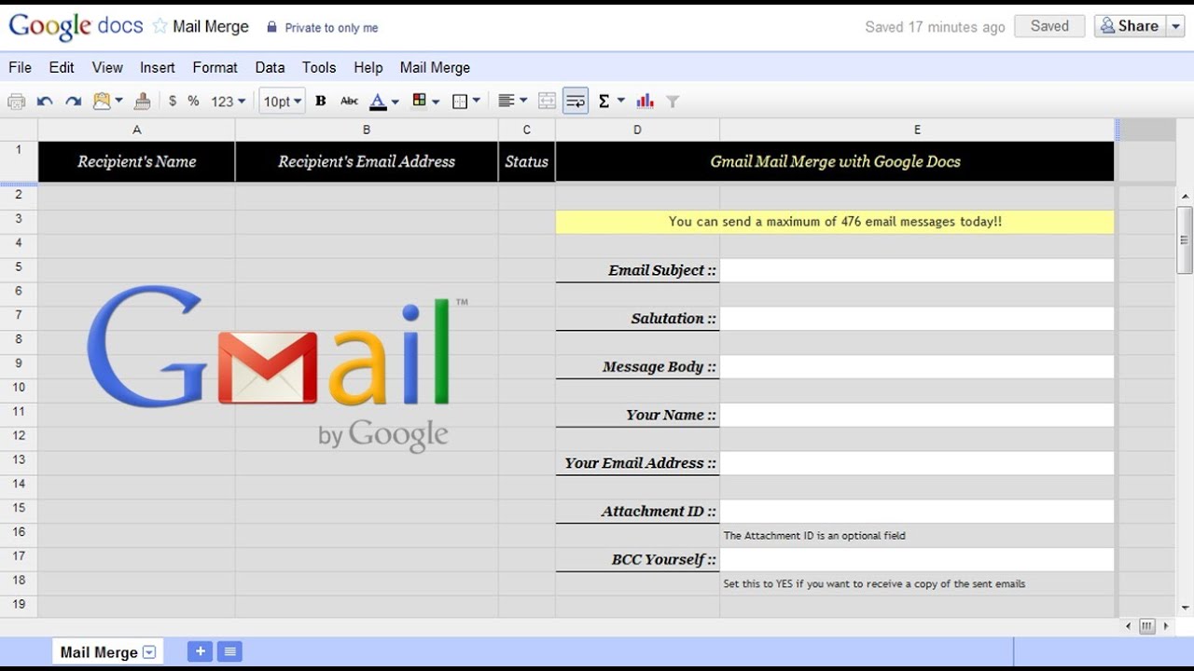Click the background color palette icon

coord(419,101)
